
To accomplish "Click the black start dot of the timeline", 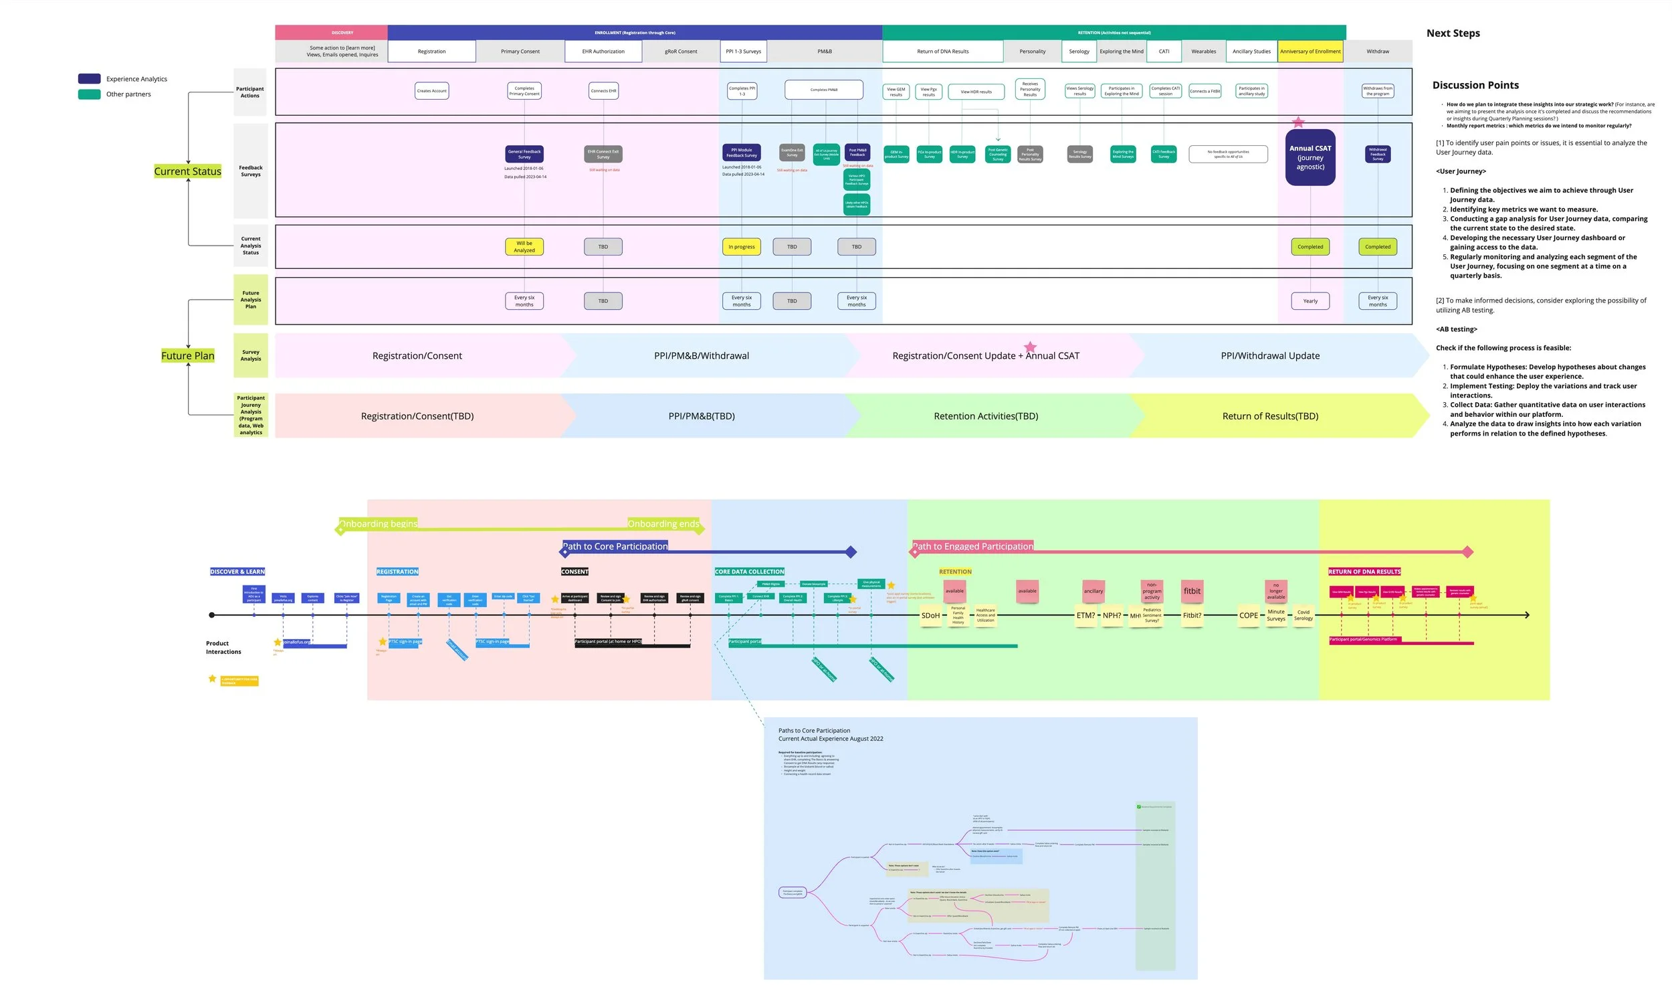I will click(x=212, y=615).
